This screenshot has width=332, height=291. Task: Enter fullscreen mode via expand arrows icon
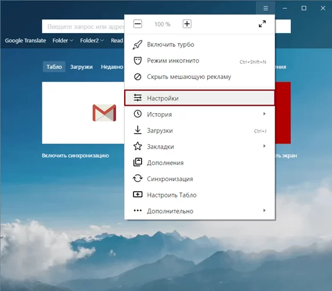click(262, 24)
